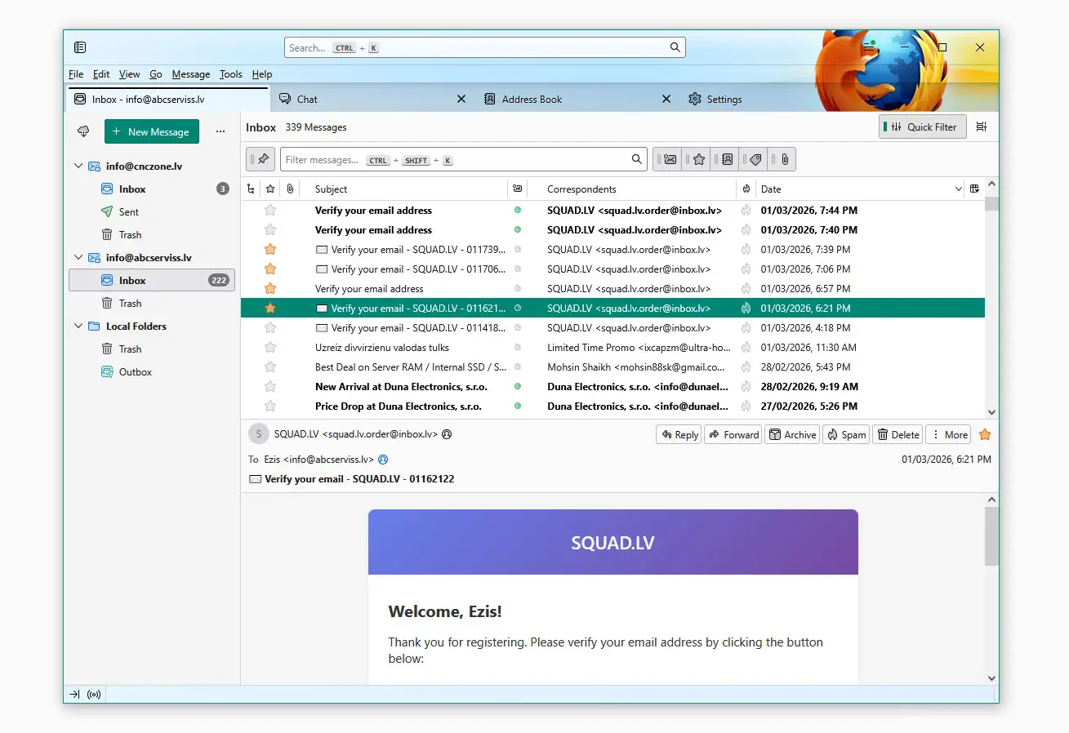
Task: Open the Tools menu
Action: [x=231, y=73]
